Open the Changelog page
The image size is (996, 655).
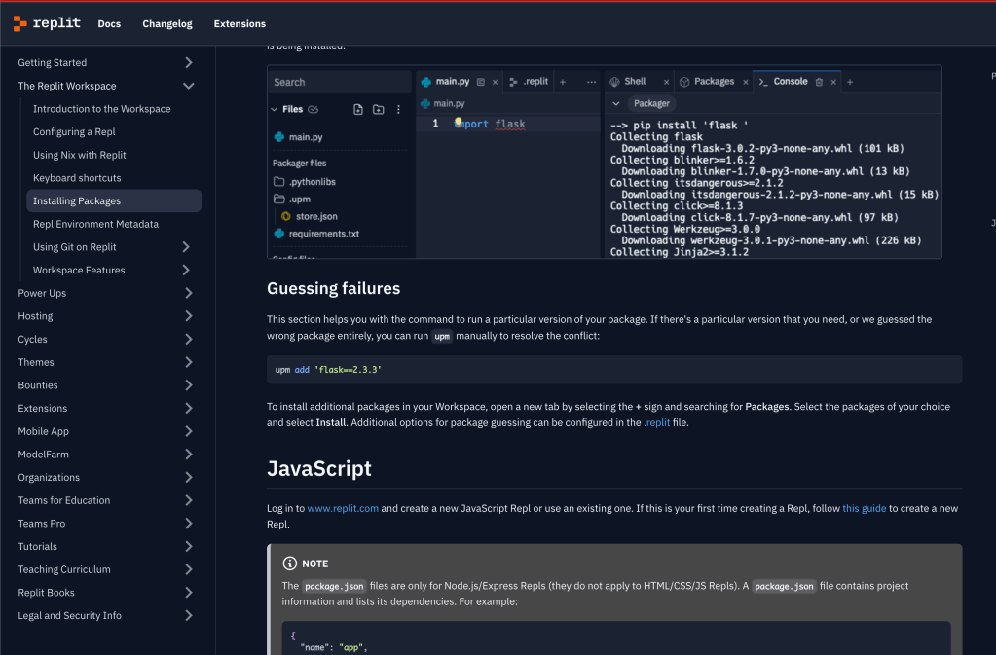[167, 24]
